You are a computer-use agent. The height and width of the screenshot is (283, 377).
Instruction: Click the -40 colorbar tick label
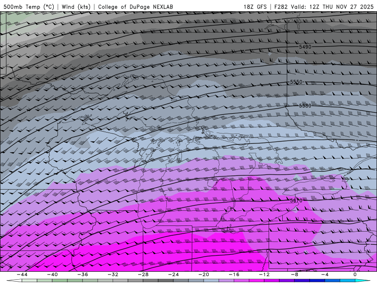pyautogui.click(x=52, y=275)
